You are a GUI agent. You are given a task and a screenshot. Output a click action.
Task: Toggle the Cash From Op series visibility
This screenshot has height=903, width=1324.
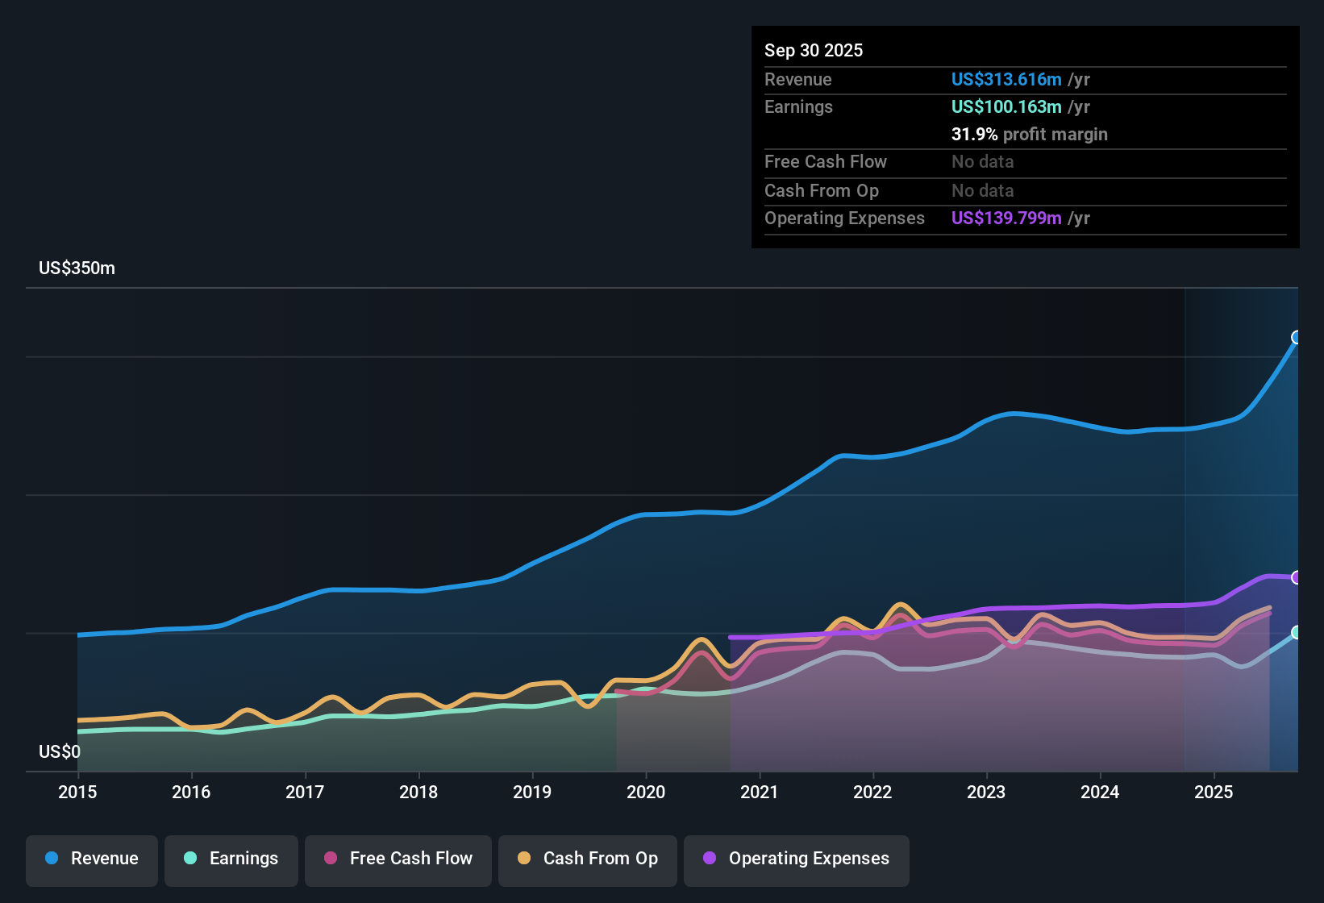click(587, 859)
